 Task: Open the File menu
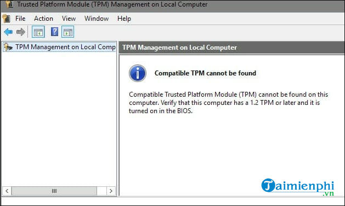(x=20, y=19)
